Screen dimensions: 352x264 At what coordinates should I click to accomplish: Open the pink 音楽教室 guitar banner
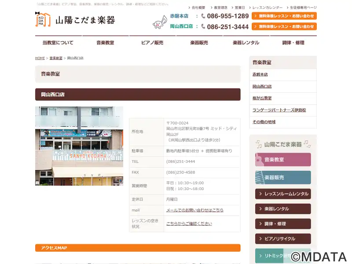[283, 160]
